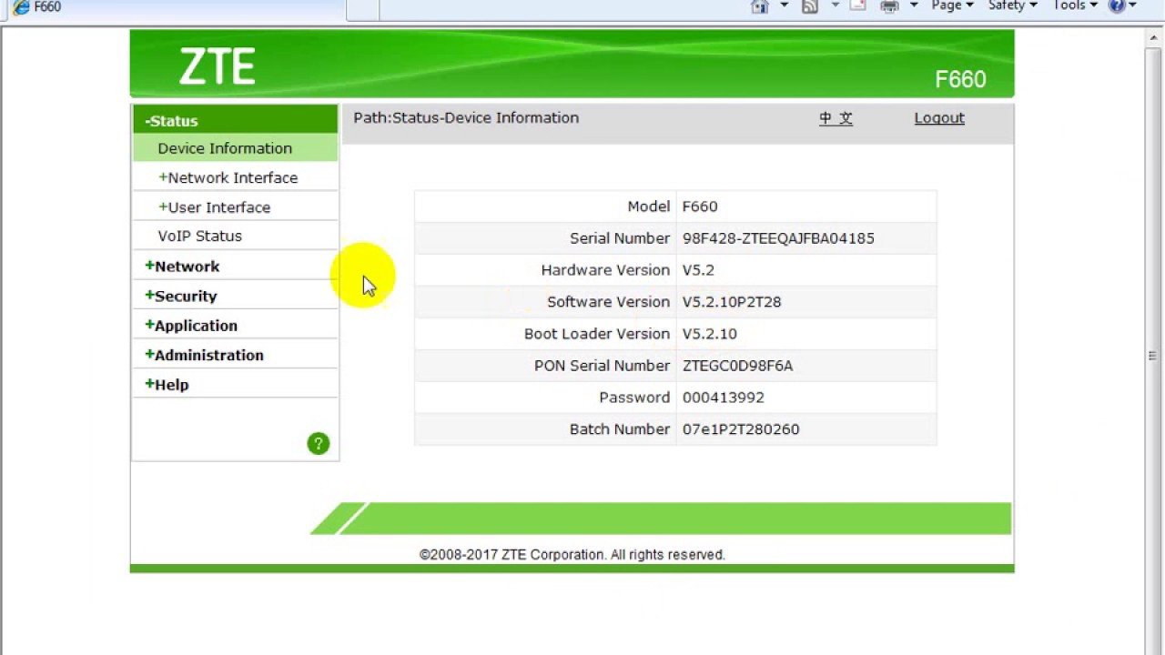Open the new blank browser tab
The width and height of the screenshot is (1165, 655).
[363, 8]
